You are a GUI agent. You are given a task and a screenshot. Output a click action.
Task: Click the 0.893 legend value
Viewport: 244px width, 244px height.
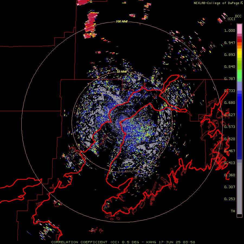click(230, 54)
